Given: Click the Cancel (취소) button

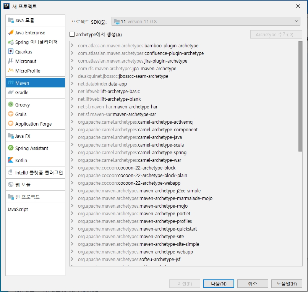Looking at the screenshot, I should tap(253, 284).
